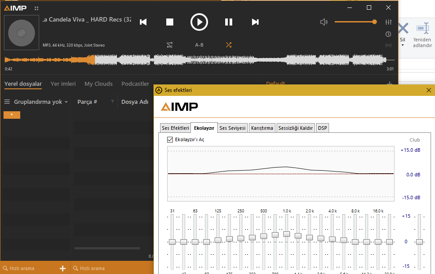435x274 pixels.
Task: Open the Ses Seviyesi tab
Action: point(233,128)
